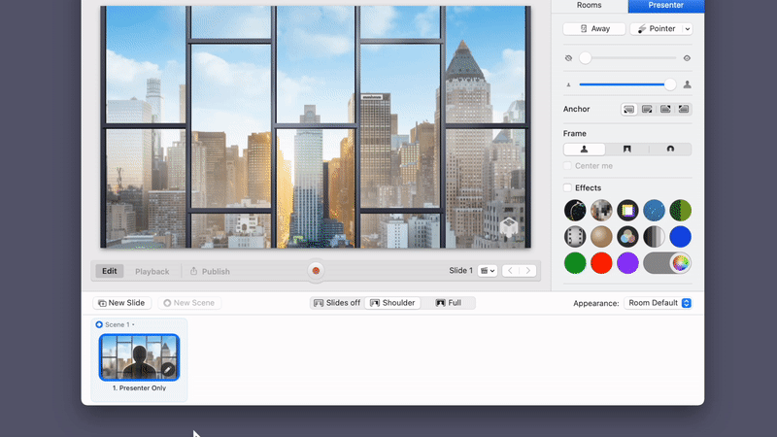This screenshot has height=437, width=777.
Task: Select the Edit mode tab
Action: (x=110, y=271)
